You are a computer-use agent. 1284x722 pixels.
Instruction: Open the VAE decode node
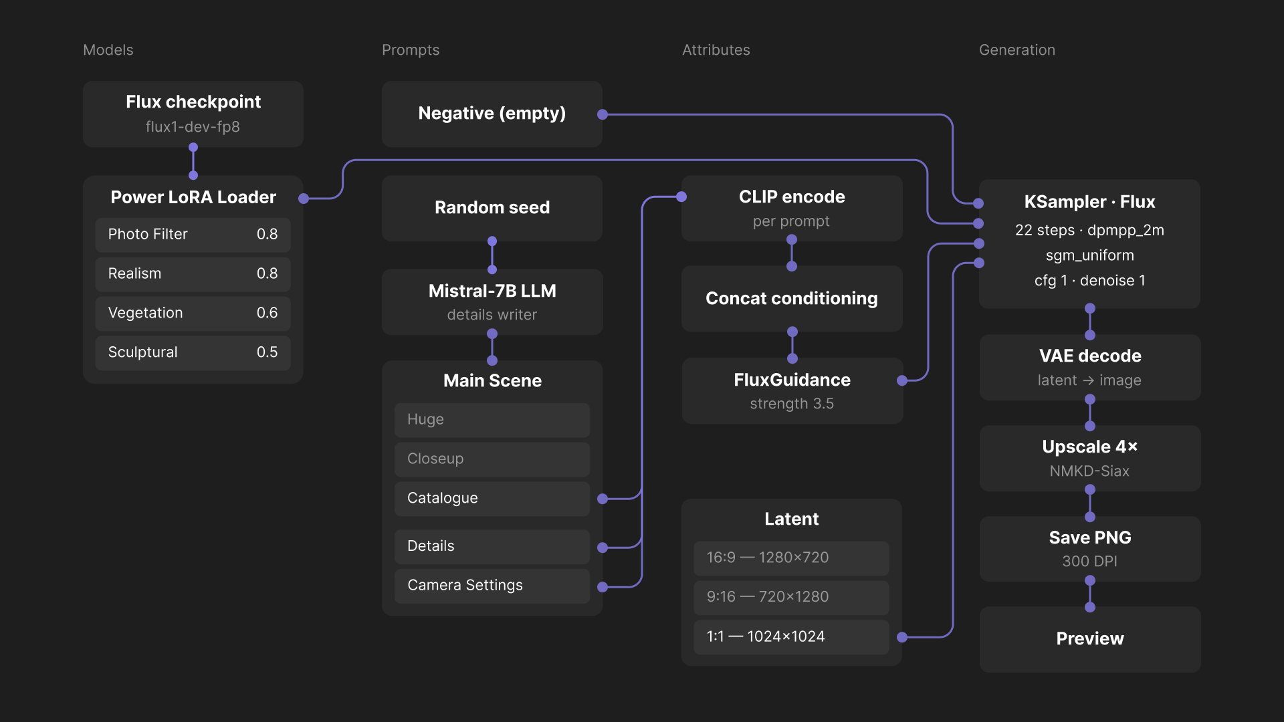click(1089, 367)
